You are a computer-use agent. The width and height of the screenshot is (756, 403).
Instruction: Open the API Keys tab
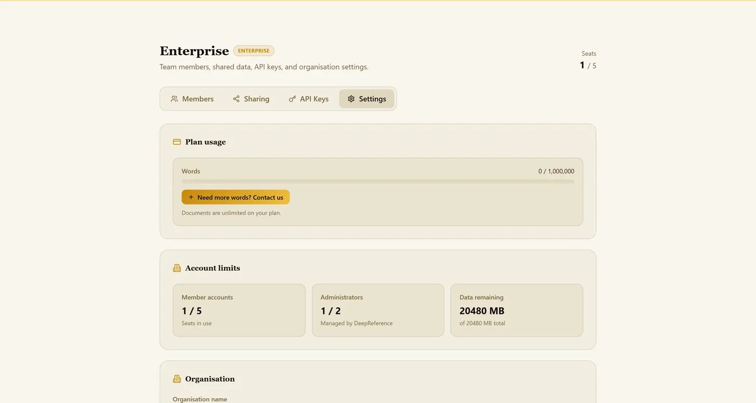pos(309,99)
